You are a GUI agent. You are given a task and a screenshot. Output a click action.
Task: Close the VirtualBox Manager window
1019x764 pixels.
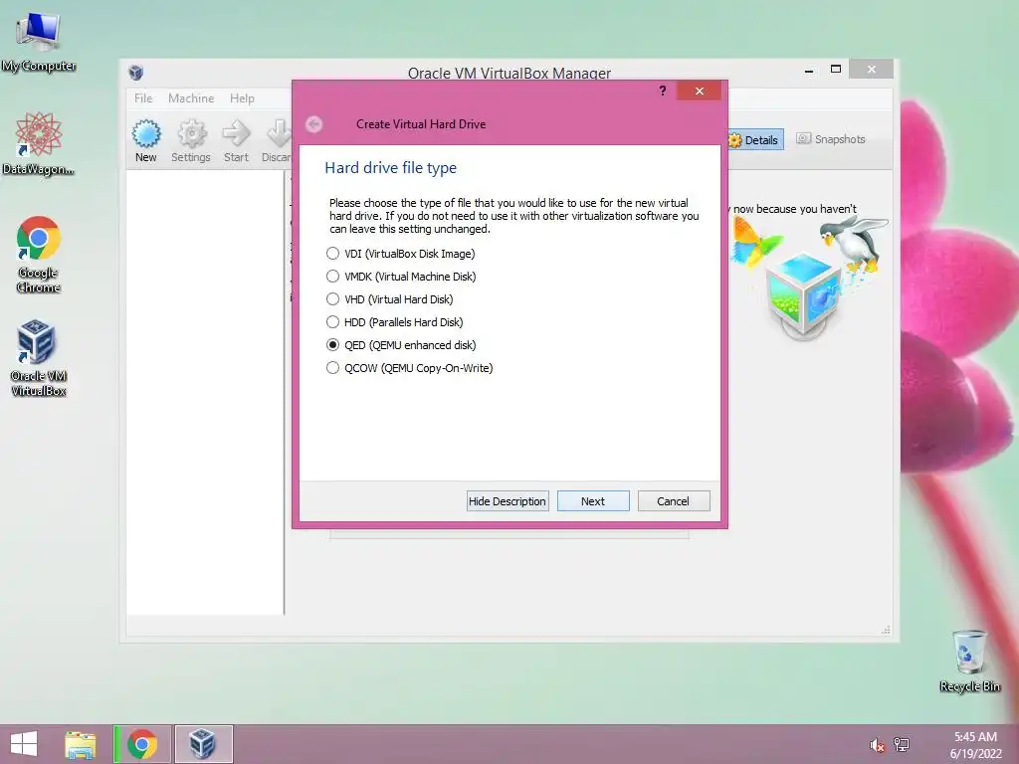[872, 69]
